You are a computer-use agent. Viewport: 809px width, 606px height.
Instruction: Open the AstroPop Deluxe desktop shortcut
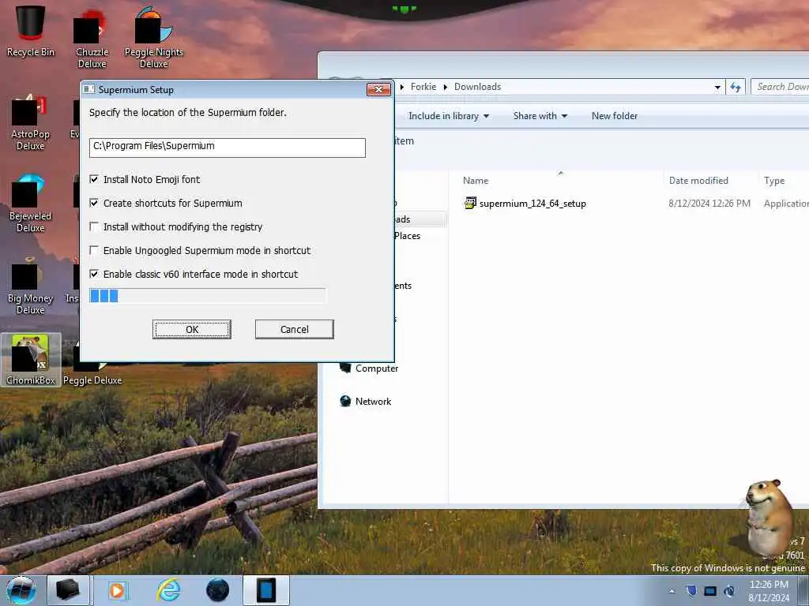(x=31, y=122)
